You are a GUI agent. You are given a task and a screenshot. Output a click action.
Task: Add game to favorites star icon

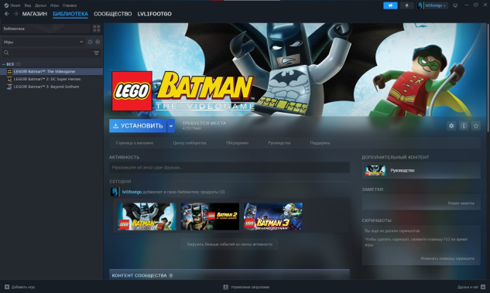[476, 126]
